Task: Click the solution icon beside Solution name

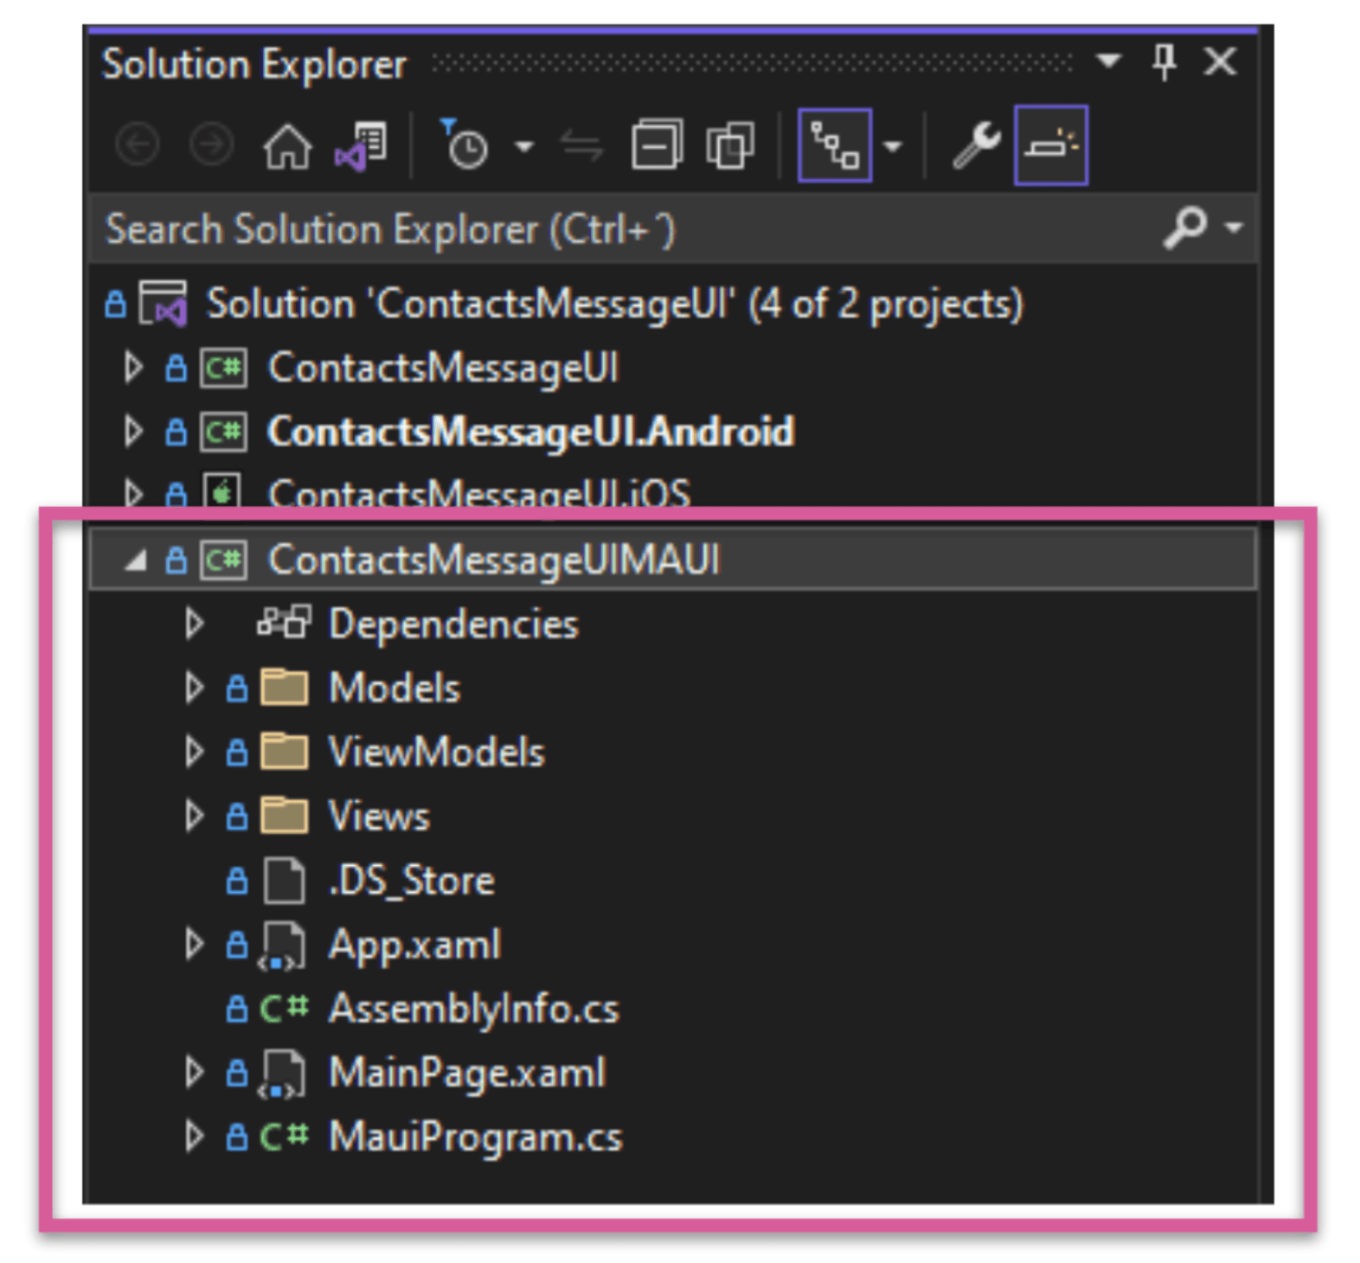Action: click(x=163, y=303)
